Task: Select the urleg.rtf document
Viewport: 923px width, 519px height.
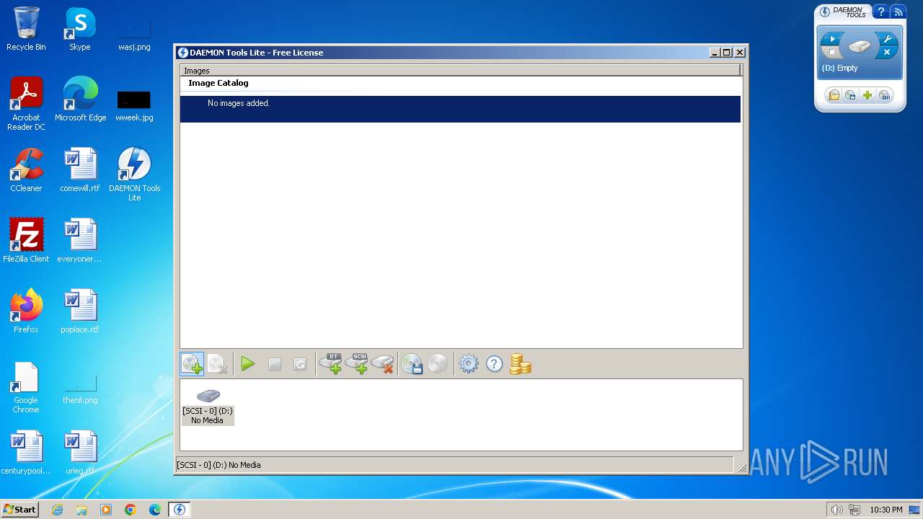Action: [80, 453]
